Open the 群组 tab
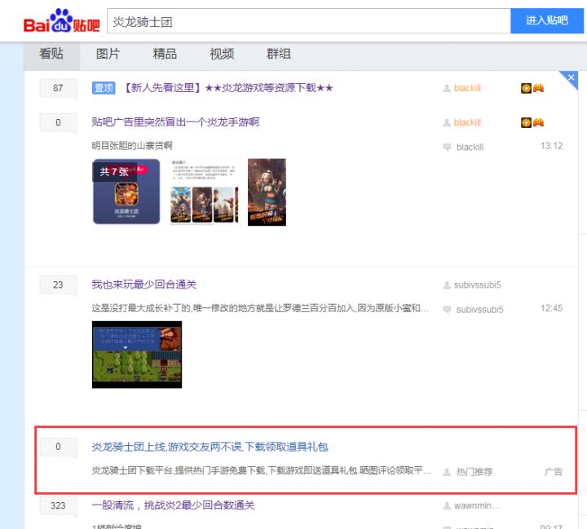 point(279,54)
